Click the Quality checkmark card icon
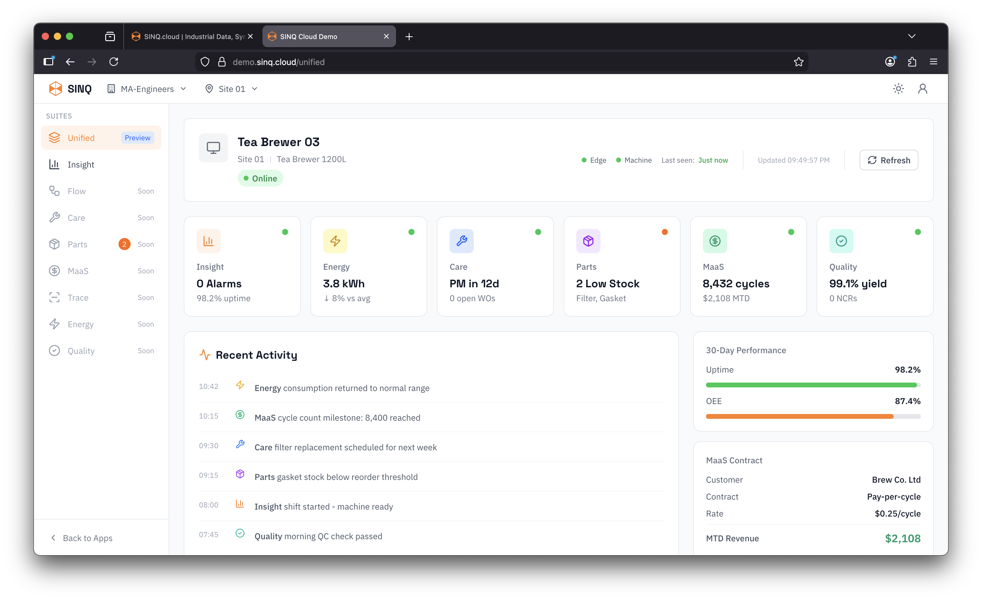Screen dimensions: 982x600 [841, 241]
